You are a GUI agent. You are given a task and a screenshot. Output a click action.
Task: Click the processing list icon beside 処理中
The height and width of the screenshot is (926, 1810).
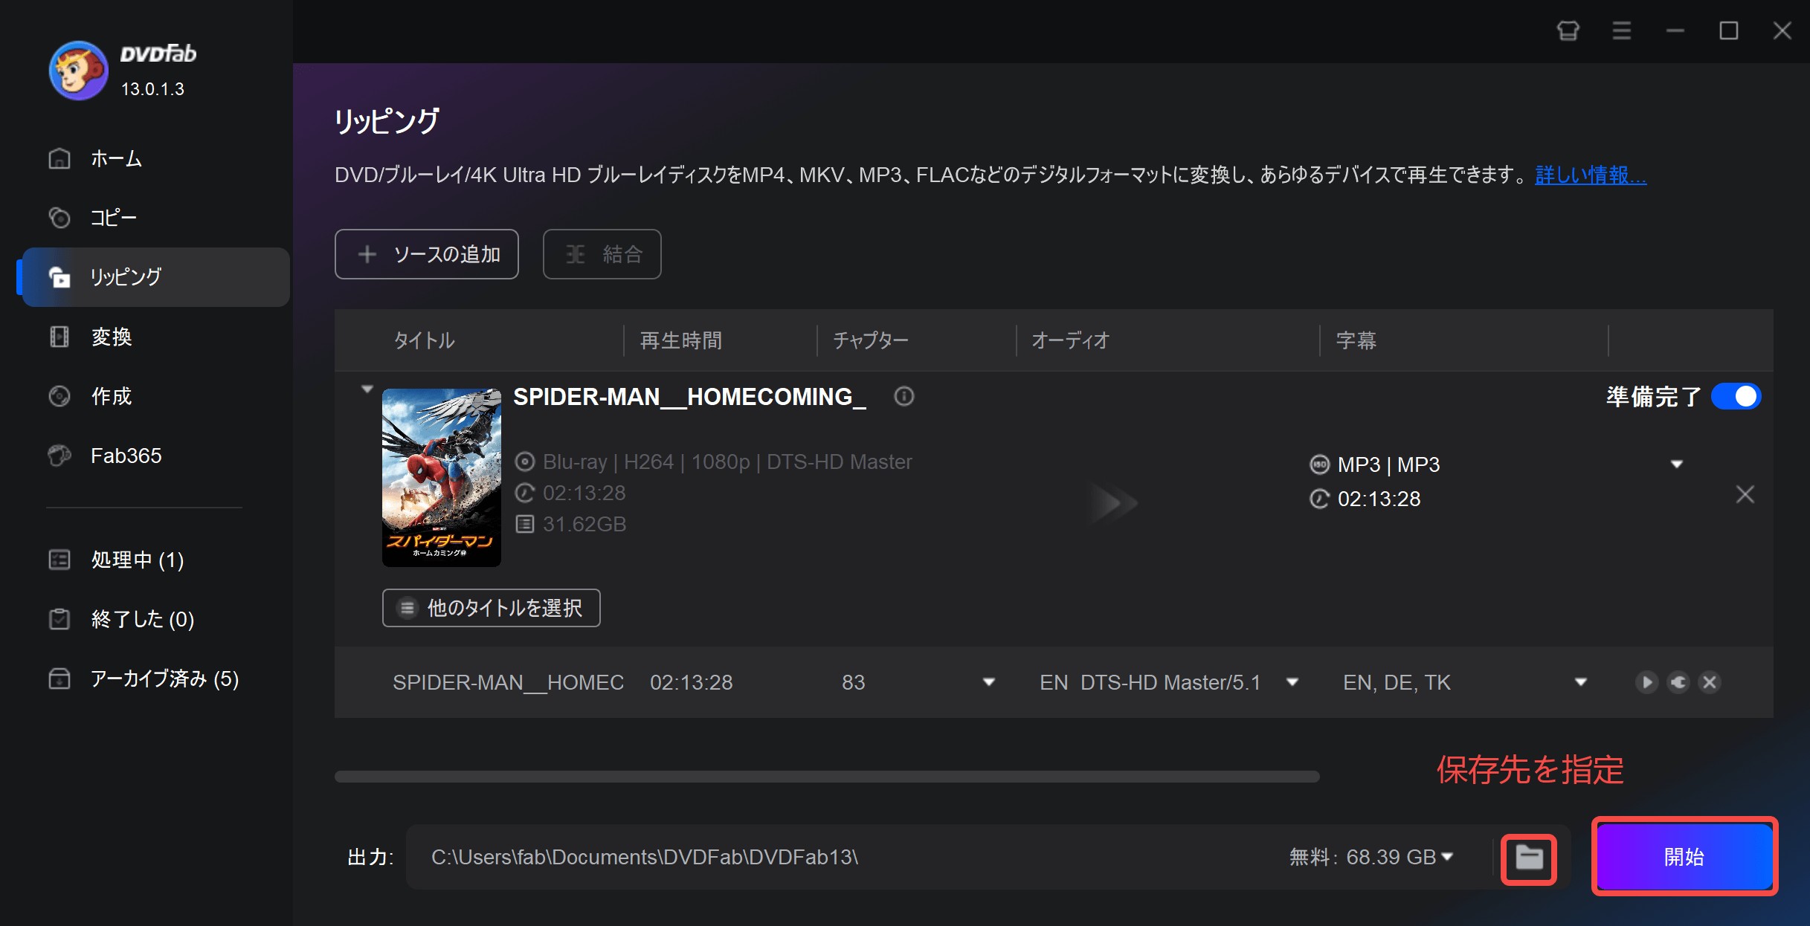point(59,560)
